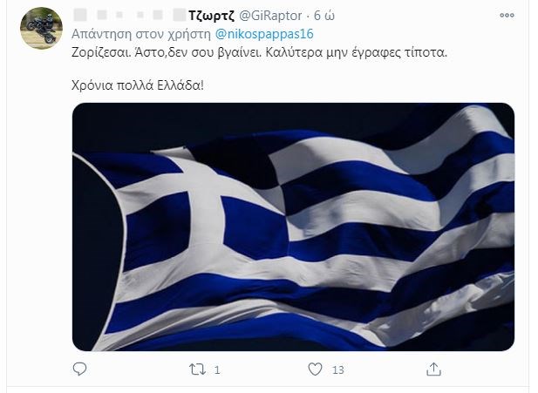
Task: Enlarge the Greek flag photo
Action: click(x=293, y=227)
